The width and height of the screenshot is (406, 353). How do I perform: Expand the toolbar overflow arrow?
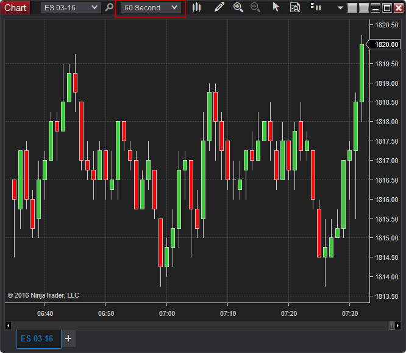point(341,8)
